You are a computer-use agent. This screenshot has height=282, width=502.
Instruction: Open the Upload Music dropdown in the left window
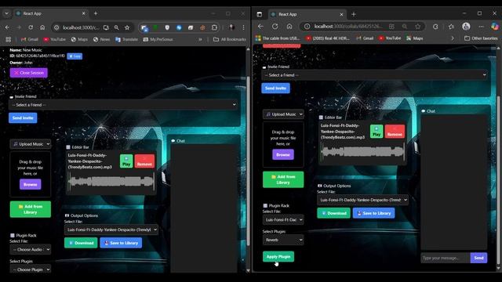coord(31,144)
